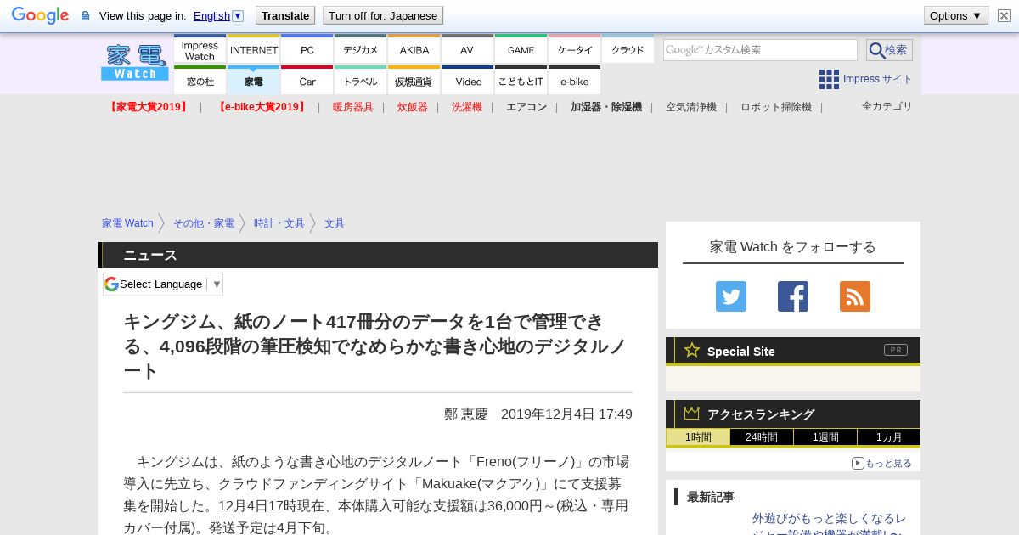1019x535 pixels.
Task: Open the クラウド tab
Action: click(x=628, y=49)
